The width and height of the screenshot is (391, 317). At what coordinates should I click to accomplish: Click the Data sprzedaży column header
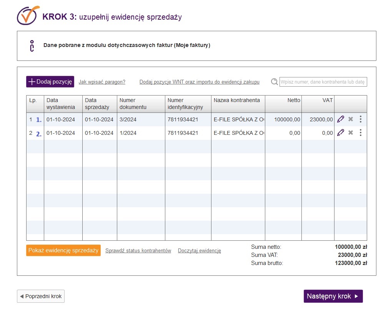pyautogui.click(x=100, y=104)
